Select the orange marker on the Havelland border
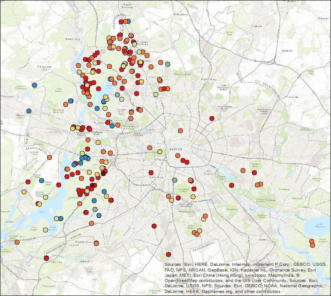This screenshot has width=331, height=296. (x=49, y=157)
